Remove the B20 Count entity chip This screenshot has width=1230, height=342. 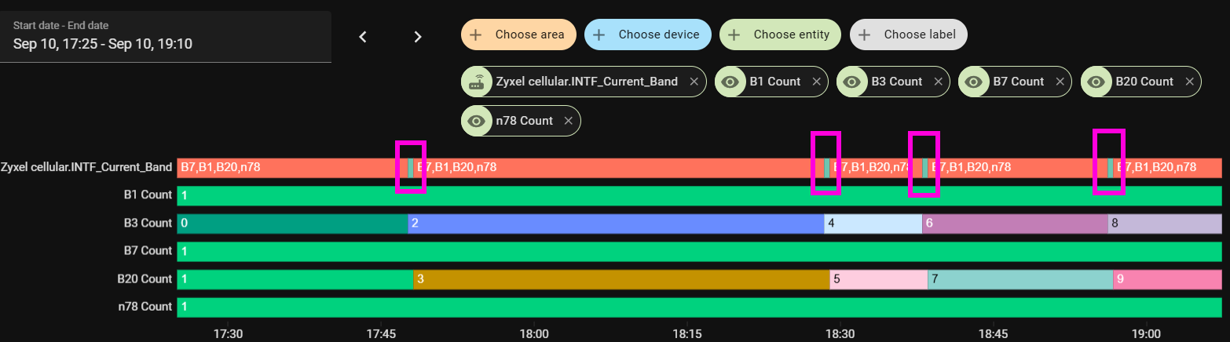pos(1189,82)
